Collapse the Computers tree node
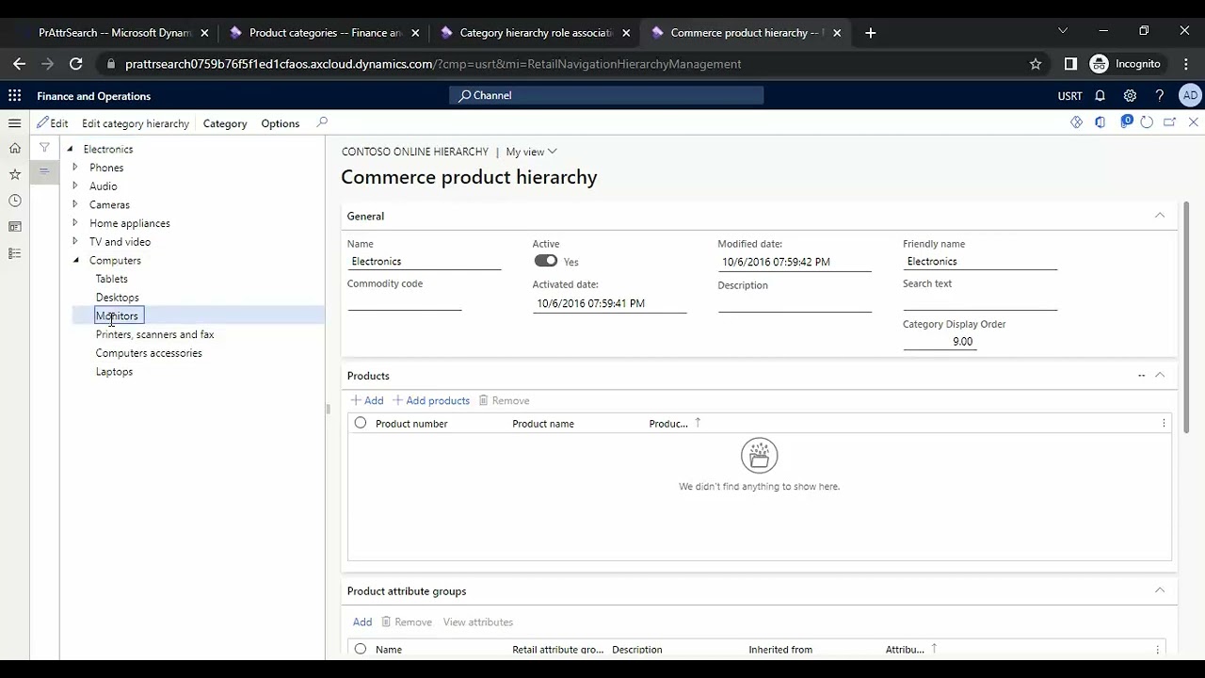1205x678 pixels. coord(76,260)
